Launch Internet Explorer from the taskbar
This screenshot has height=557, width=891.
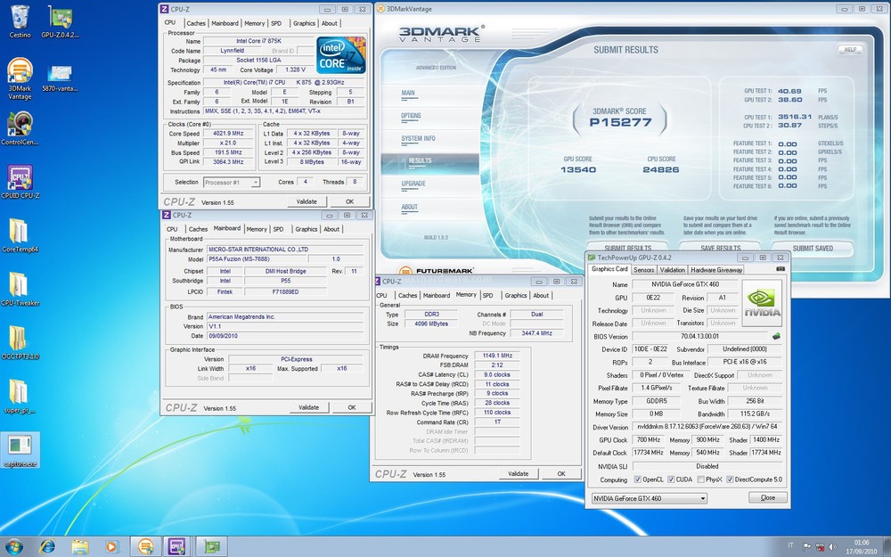(47, 546)
